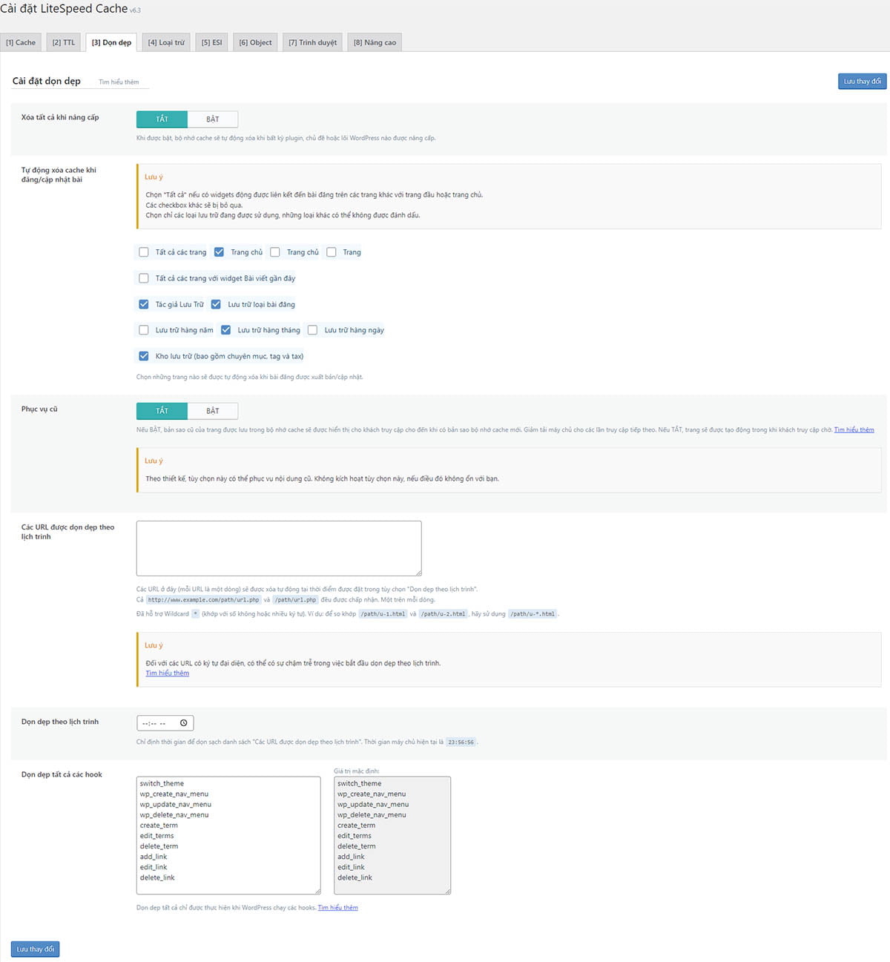The width and height of the screenshot is (890, 962).
Task: Click the bottom Lưu thay đổi button
Action: tap(36, 949)
